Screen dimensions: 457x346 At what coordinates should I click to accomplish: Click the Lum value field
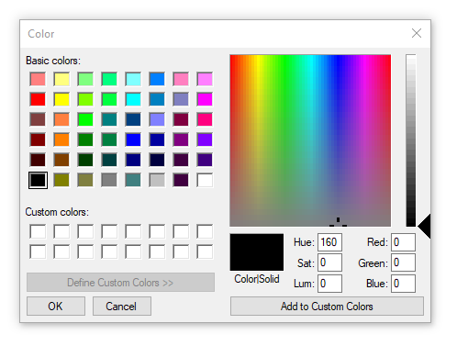pos(329,284)
